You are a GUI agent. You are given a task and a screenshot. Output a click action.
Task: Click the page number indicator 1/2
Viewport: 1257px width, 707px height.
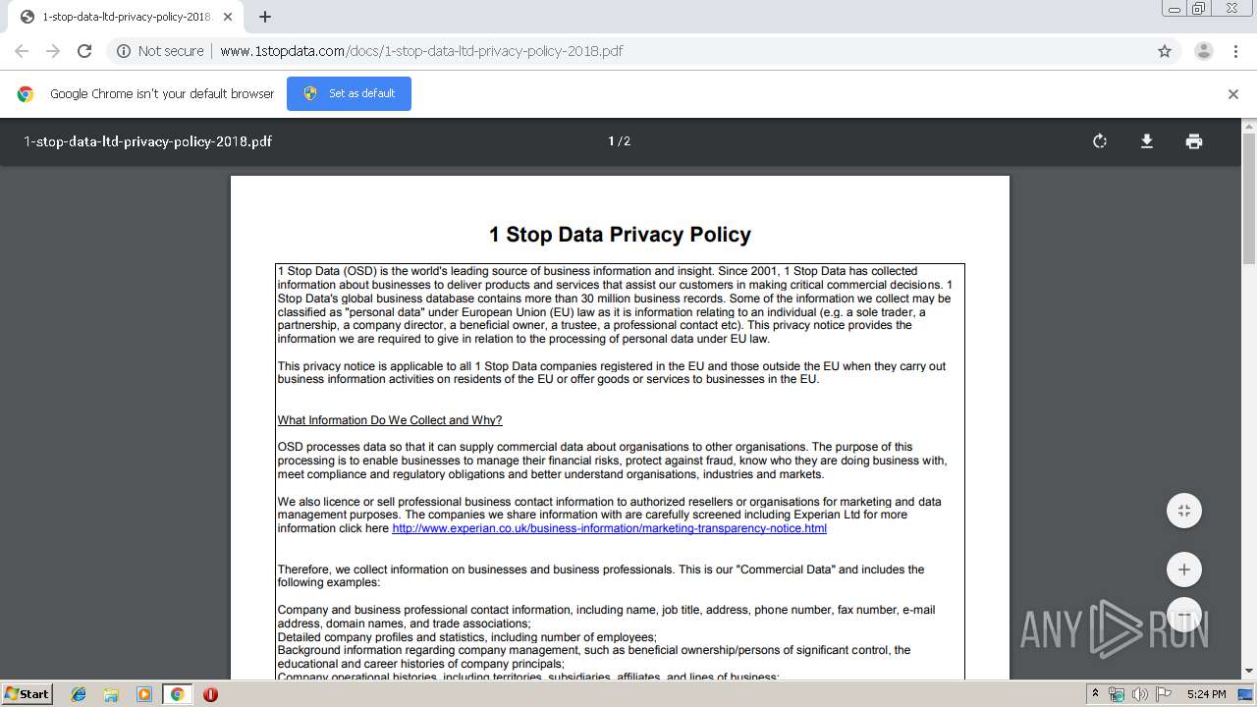point(619,141)
